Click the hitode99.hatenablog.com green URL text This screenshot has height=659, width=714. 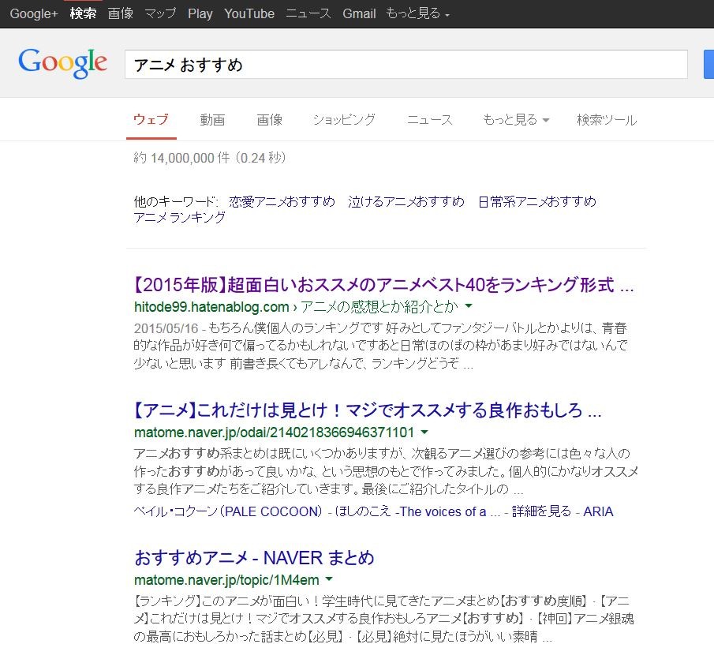coord(211,306)
